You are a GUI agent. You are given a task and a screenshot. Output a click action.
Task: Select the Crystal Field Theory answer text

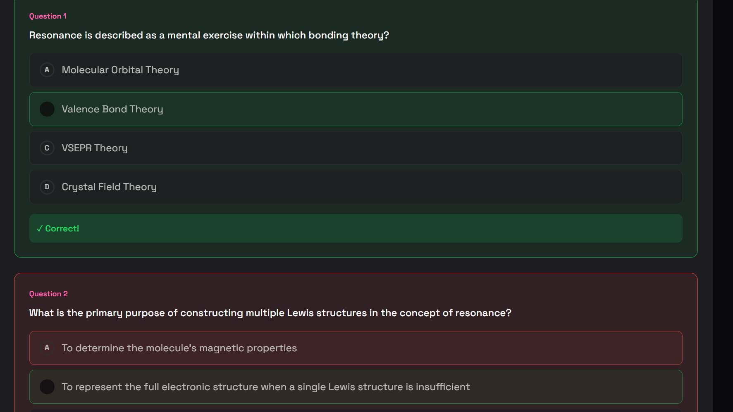click(109, 187)
